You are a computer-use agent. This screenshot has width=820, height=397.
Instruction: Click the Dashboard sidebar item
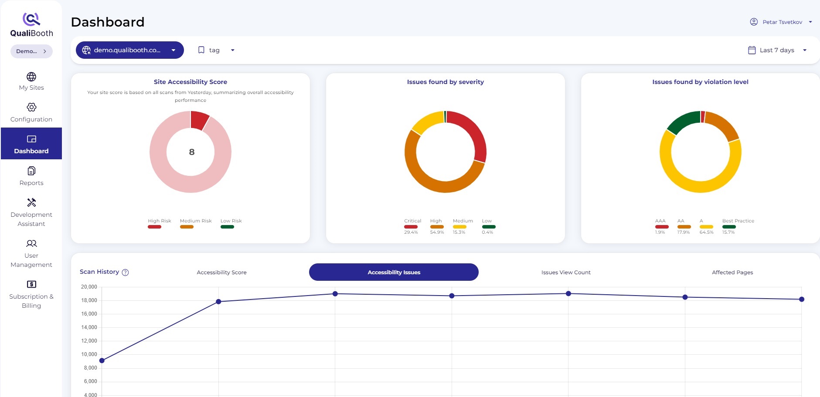pyautogui.click(x=31, y=144)
